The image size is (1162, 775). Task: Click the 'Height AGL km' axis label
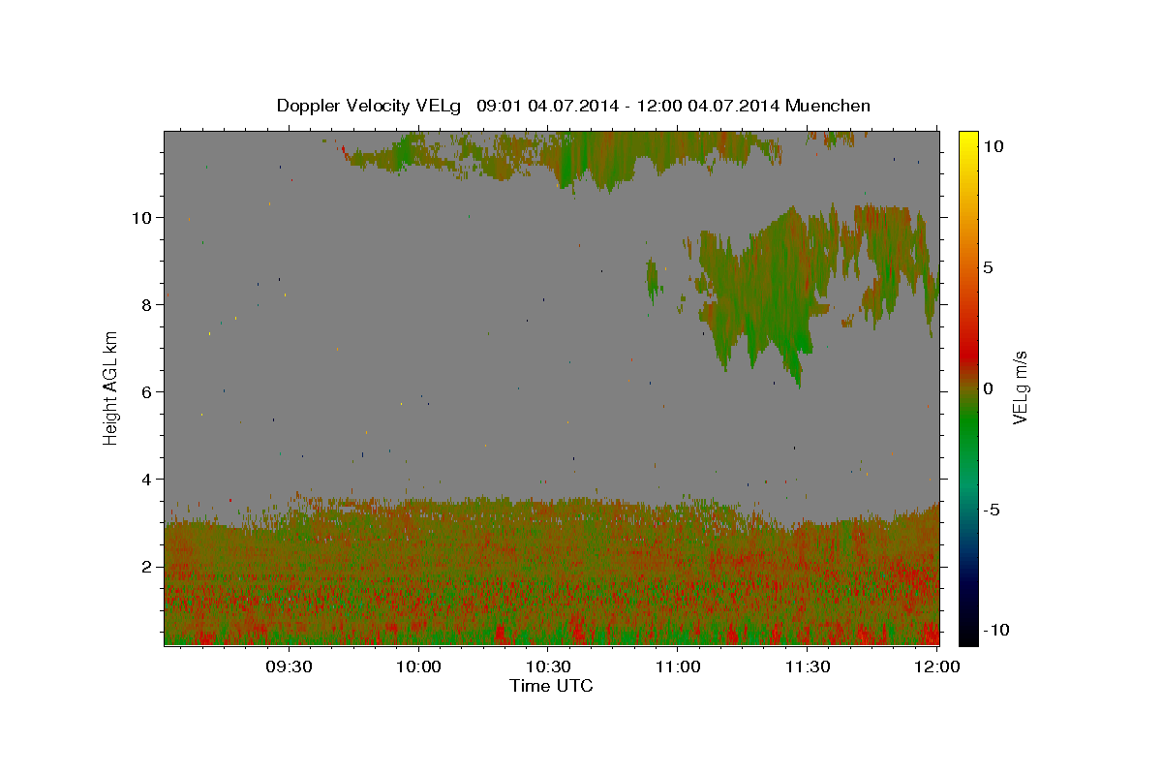click(111, 387)
